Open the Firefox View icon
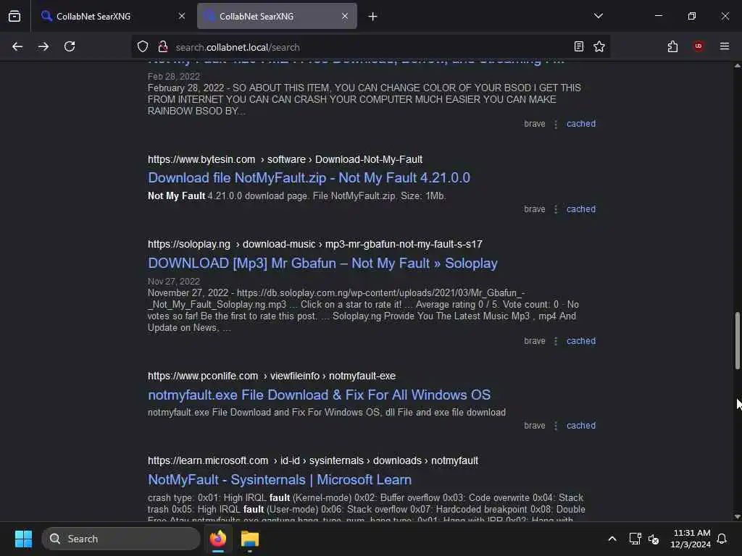Viewport: 742px width, 556px height. point(14,16)
